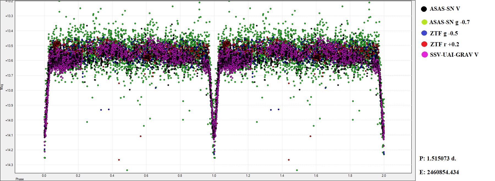495x181 pixels.
Task: Click the +13.5 magnitude tick label
Action: click(x=9, y=46)
